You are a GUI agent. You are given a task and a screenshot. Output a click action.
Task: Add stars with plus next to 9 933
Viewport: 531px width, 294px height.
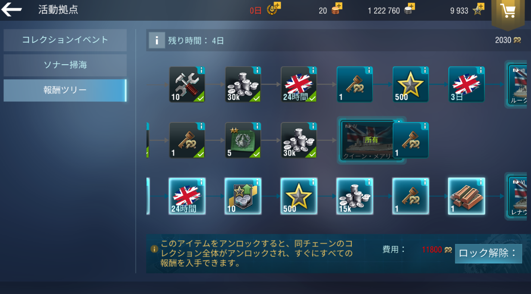point(481,6)
